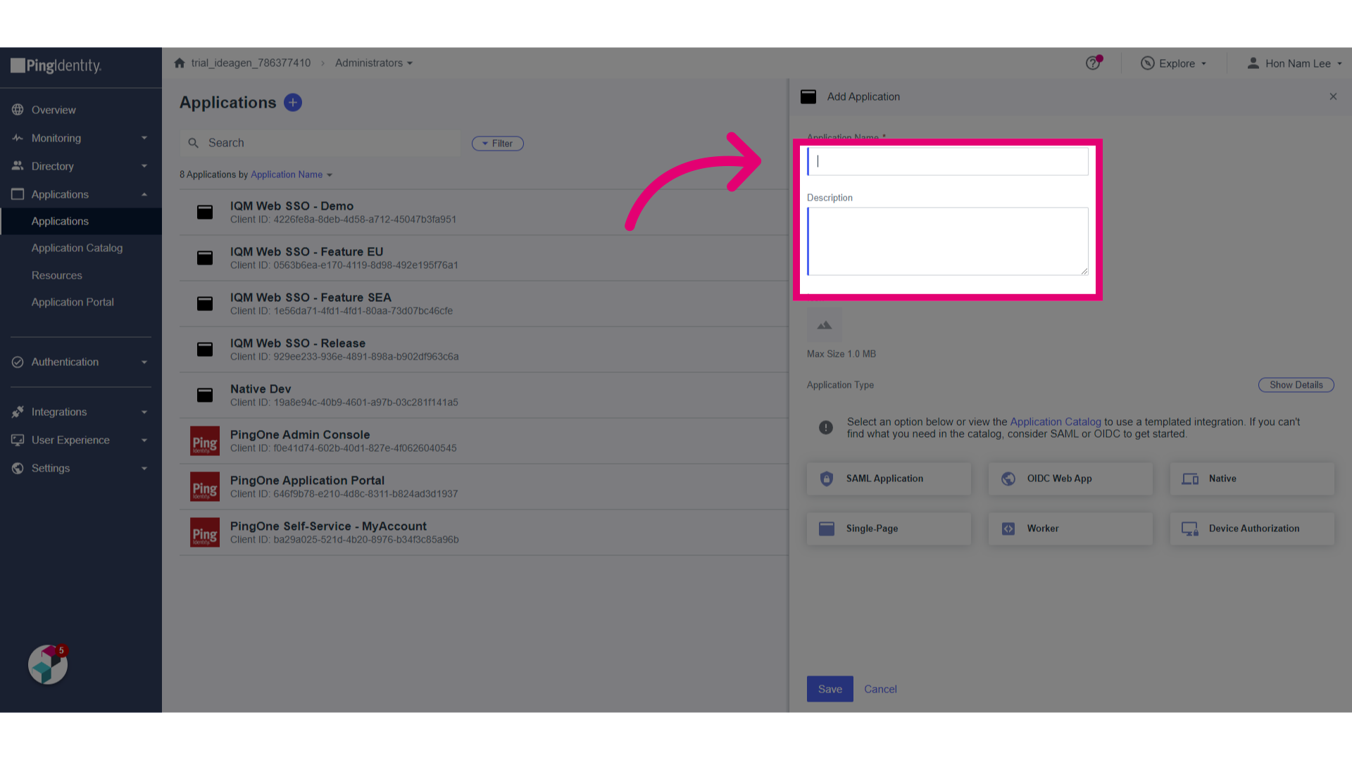The width and height of the screenshot is (1352, 760).
Task: Expand the User Experience menu arrow
Action: coord(144,440)
